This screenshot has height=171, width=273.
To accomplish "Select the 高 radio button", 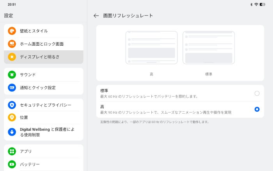I will click(257, 109).
